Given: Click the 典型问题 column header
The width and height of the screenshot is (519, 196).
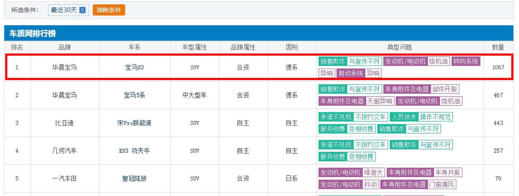Looking at the screenshot, I should pyautogui.click(x=400, y=47).
